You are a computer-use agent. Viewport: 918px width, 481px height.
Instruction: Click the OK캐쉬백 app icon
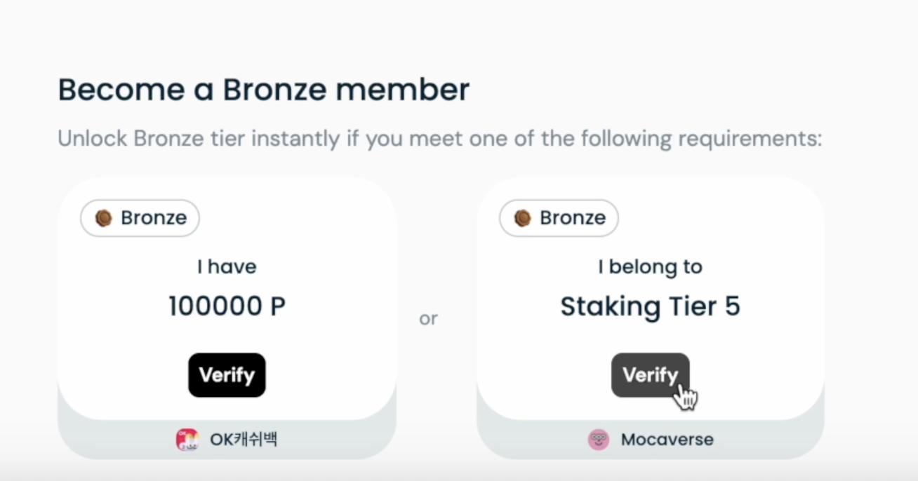tap(187, 440)
